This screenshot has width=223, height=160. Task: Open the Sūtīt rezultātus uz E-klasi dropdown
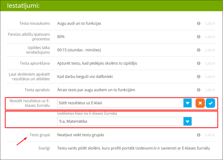[187, 103]
